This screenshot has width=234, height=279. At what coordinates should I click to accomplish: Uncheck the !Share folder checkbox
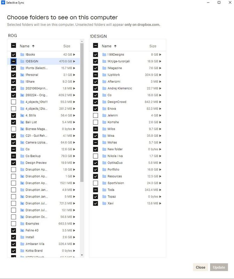[x=14, y=82]
